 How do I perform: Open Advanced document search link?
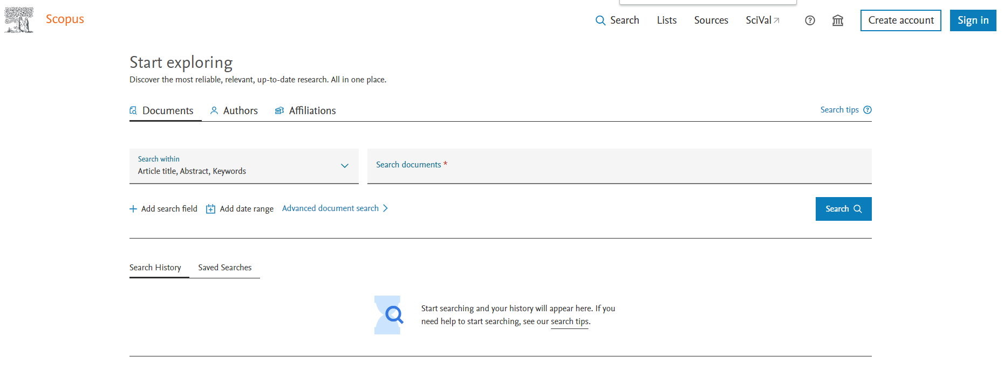335,208
